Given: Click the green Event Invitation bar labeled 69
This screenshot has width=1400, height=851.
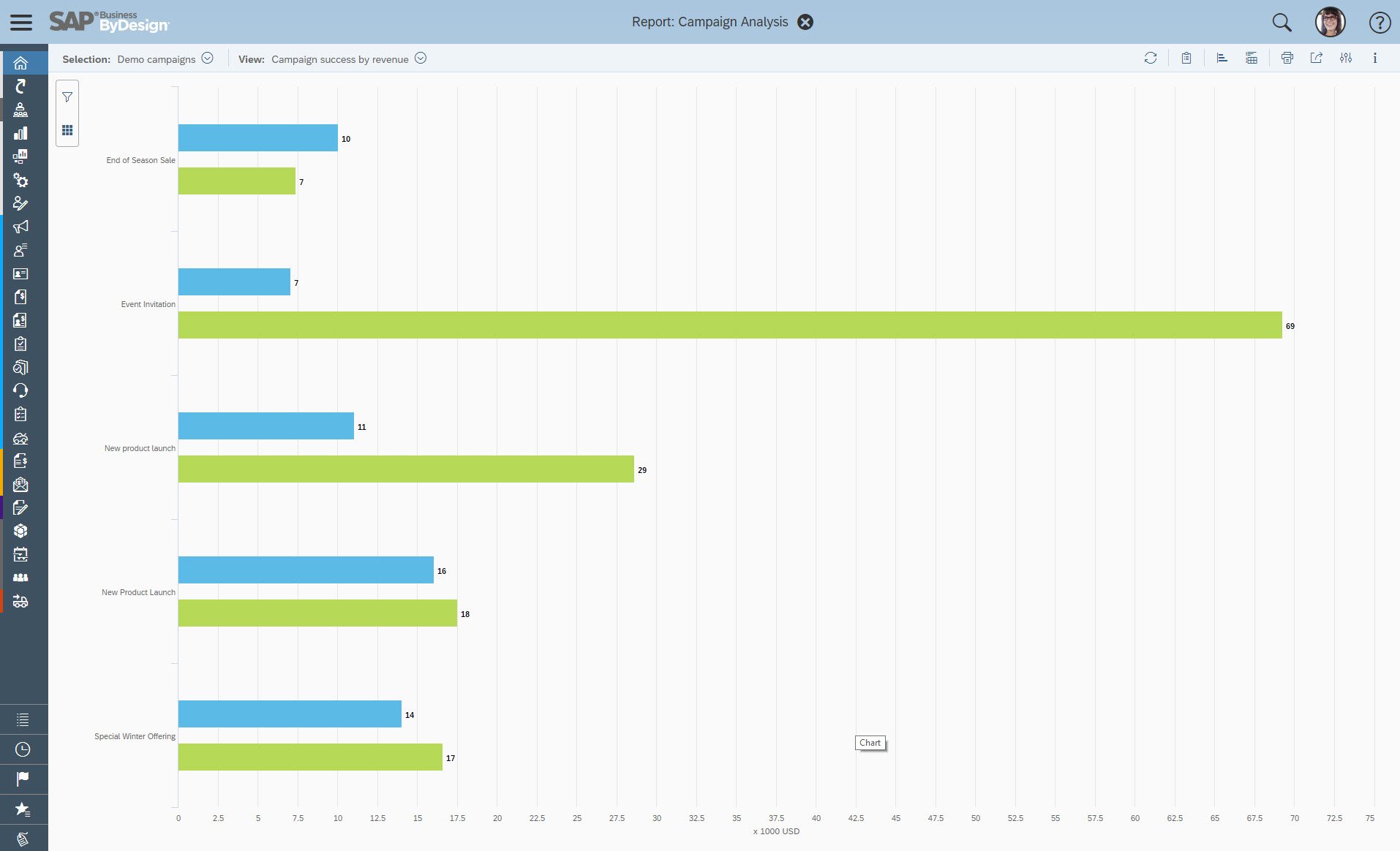Looking at the screenshot, I should coord(729,325).
